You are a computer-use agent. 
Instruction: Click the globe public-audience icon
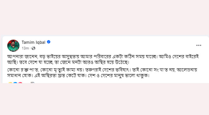33,48
